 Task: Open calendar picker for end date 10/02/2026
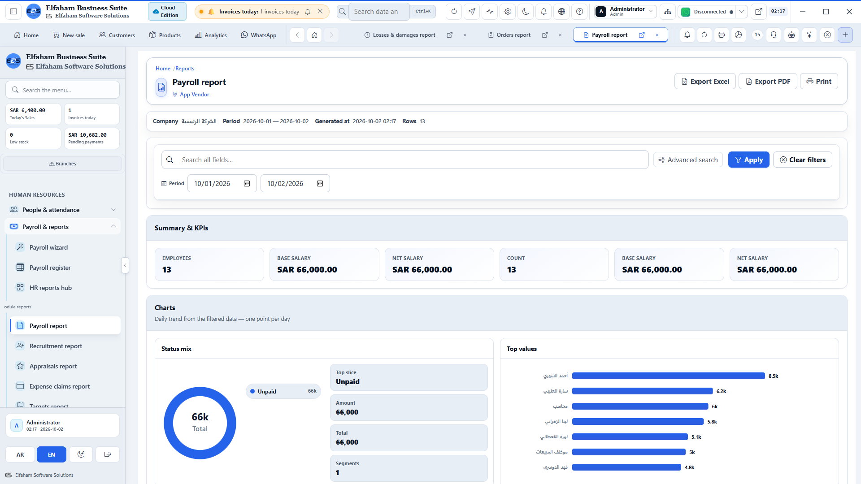click(320, 184)
